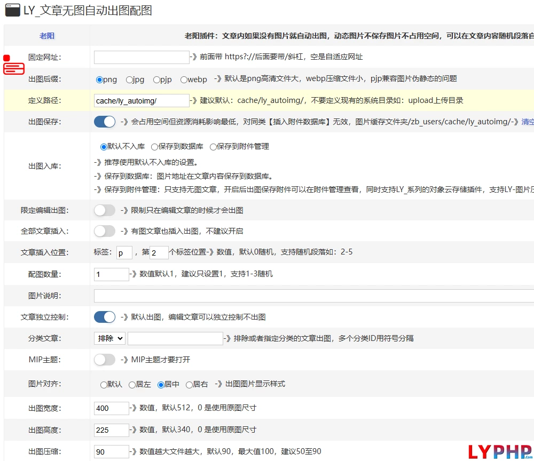The height and width of the screenshot is (461, 534).
Task: Choose 保存到附件管理 storage option
Action: coord(214,146)
